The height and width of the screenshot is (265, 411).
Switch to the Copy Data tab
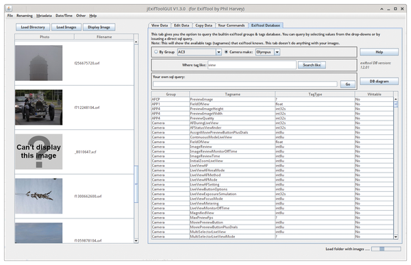pyautogui.click(x=203, y=25)
